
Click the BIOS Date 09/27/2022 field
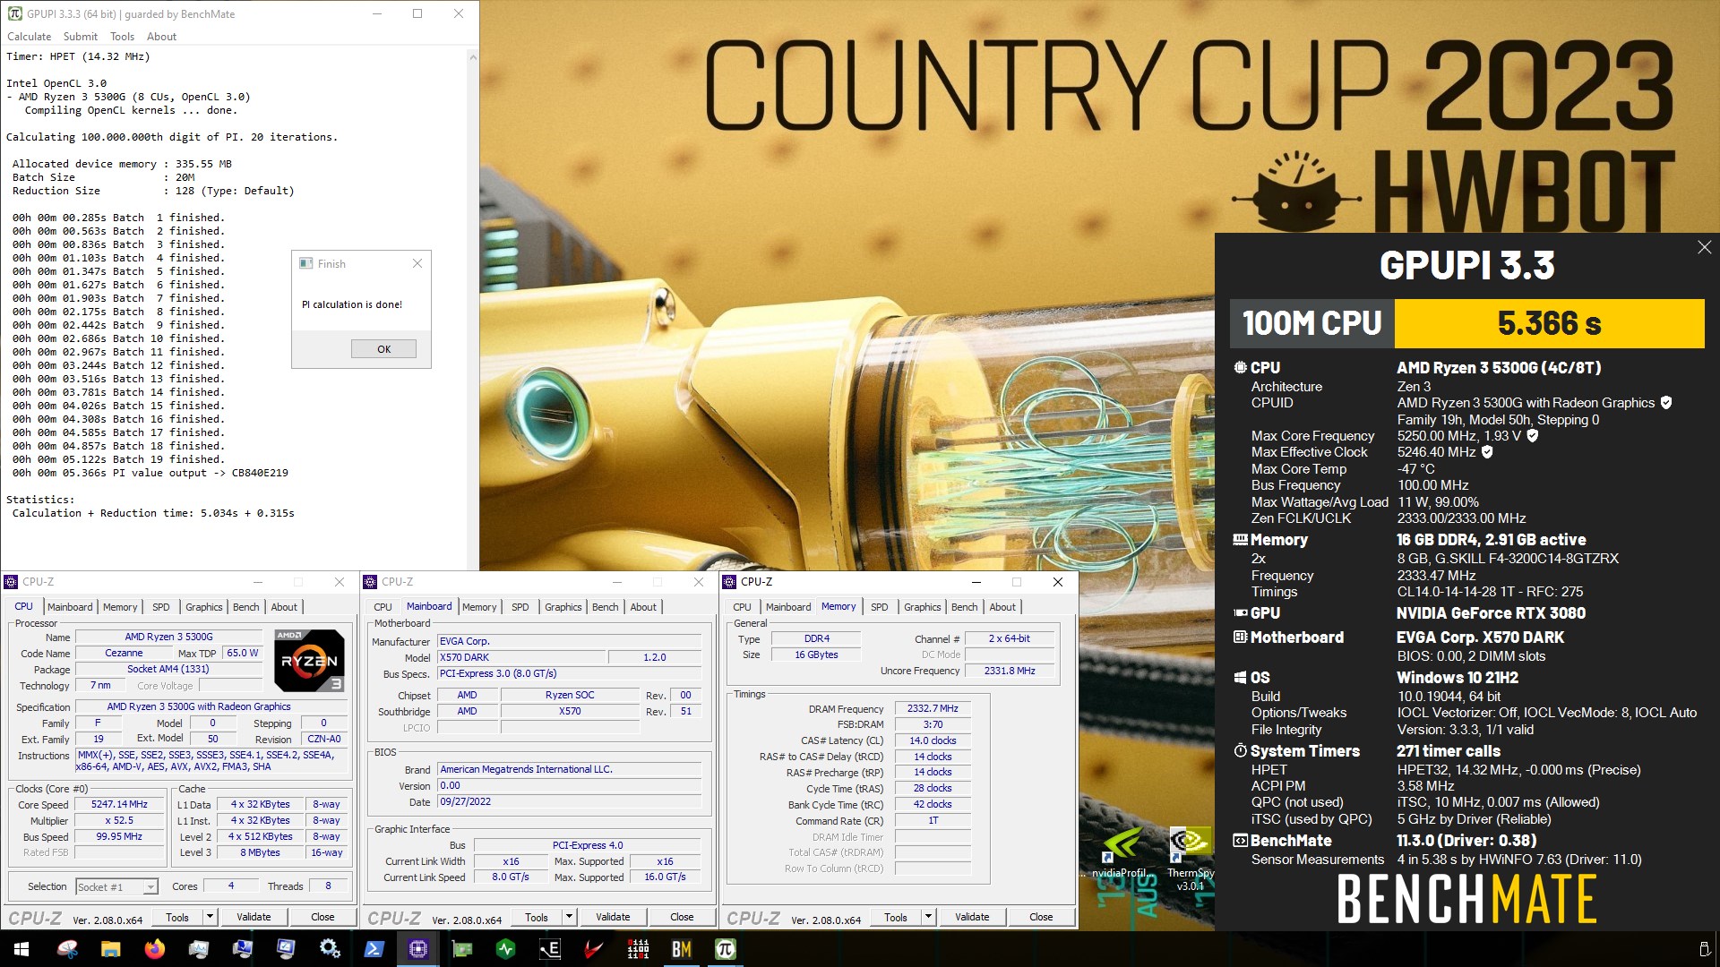pos(570,801)
